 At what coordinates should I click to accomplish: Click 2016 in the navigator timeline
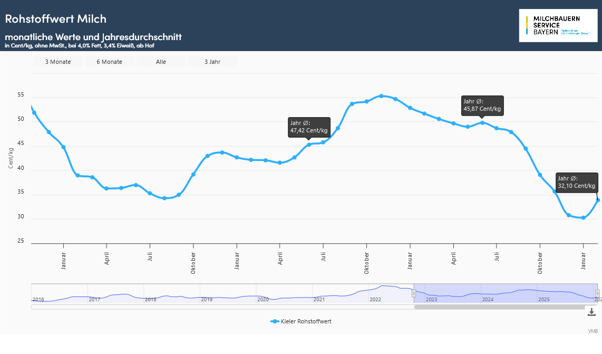click(x=38, y=299)
